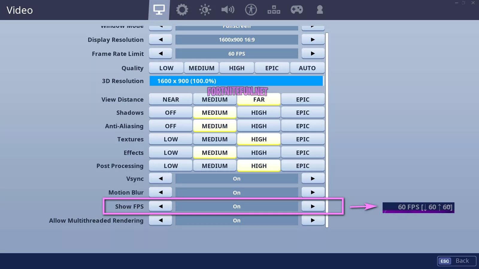Set Post Processing to MEDIUM
479x269 pixels.
[x=215, y=166]
